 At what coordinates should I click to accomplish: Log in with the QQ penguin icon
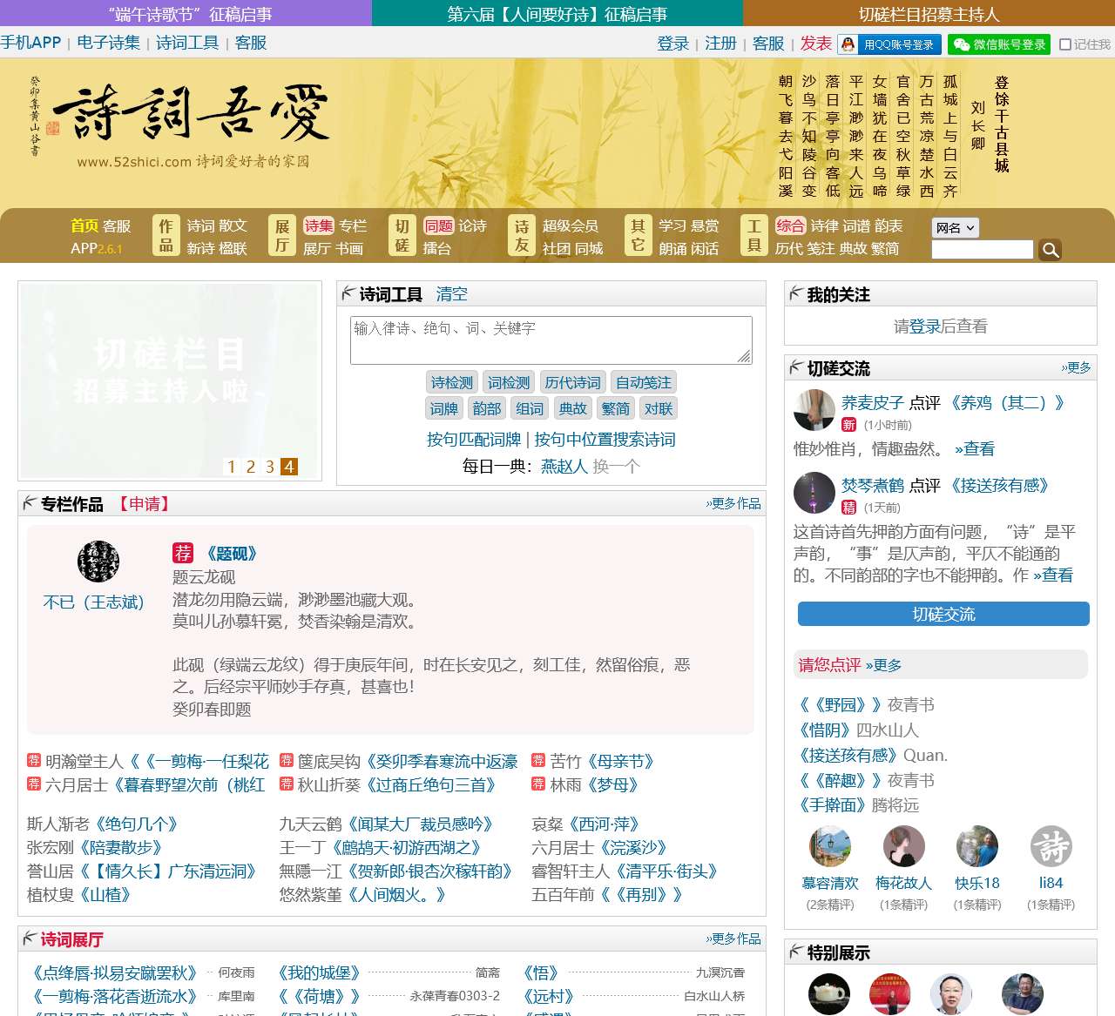845,44
